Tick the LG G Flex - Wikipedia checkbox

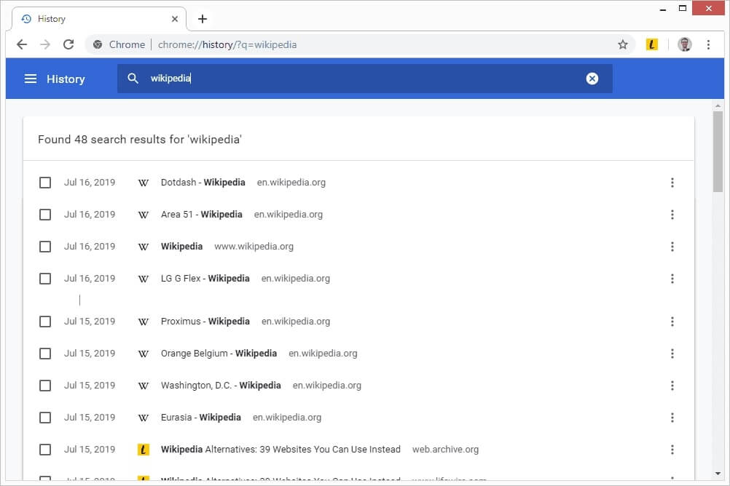pyautogui.click(x=45, y=279)
